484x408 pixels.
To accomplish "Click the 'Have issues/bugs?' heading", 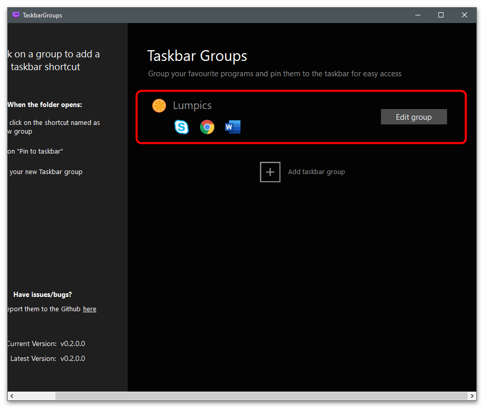I will (x=43, y=294).
